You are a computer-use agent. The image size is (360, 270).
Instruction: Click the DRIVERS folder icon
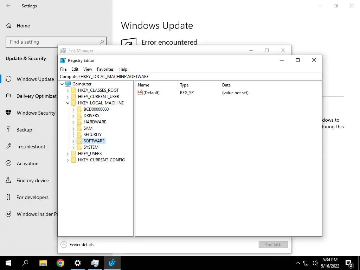79,115
